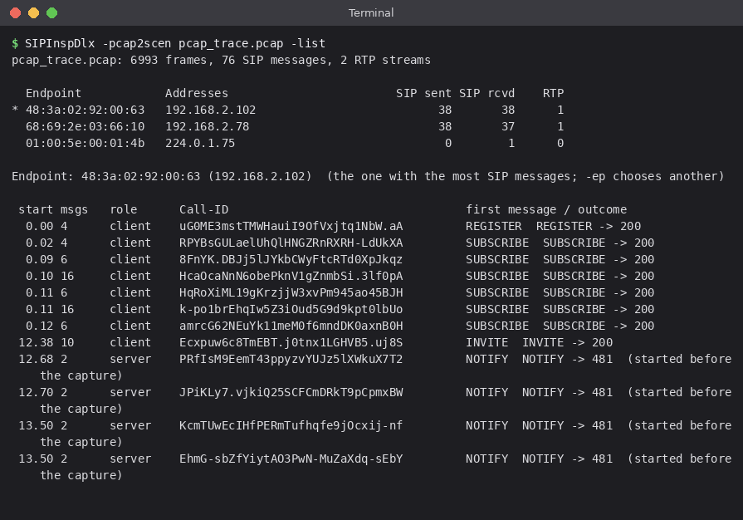The width and height of the screenshot is (743, 520).
Task: Click the command 'SIPInspDlx -pcap2scen pcap_trace.pcap -list'
Action: click(175, 43)
